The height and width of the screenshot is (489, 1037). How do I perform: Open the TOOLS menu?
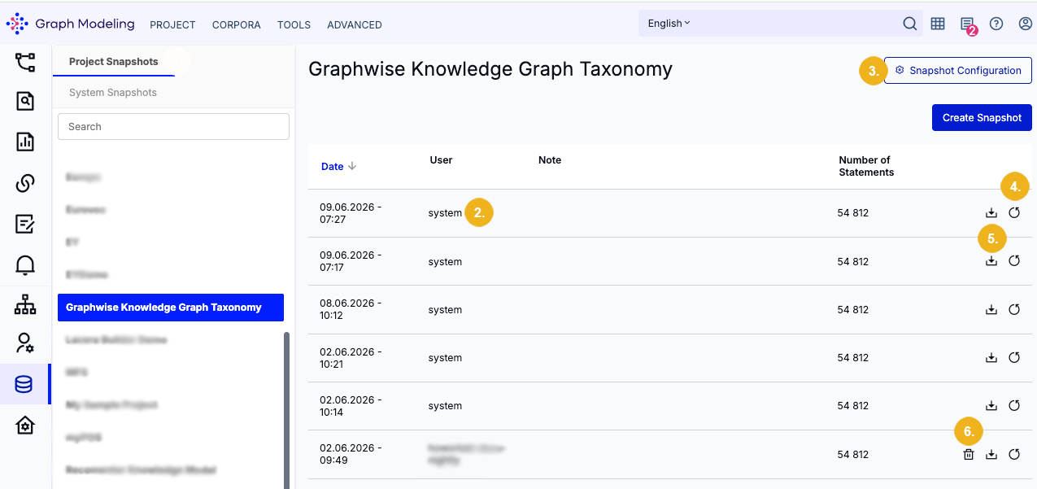click(294, 25)
